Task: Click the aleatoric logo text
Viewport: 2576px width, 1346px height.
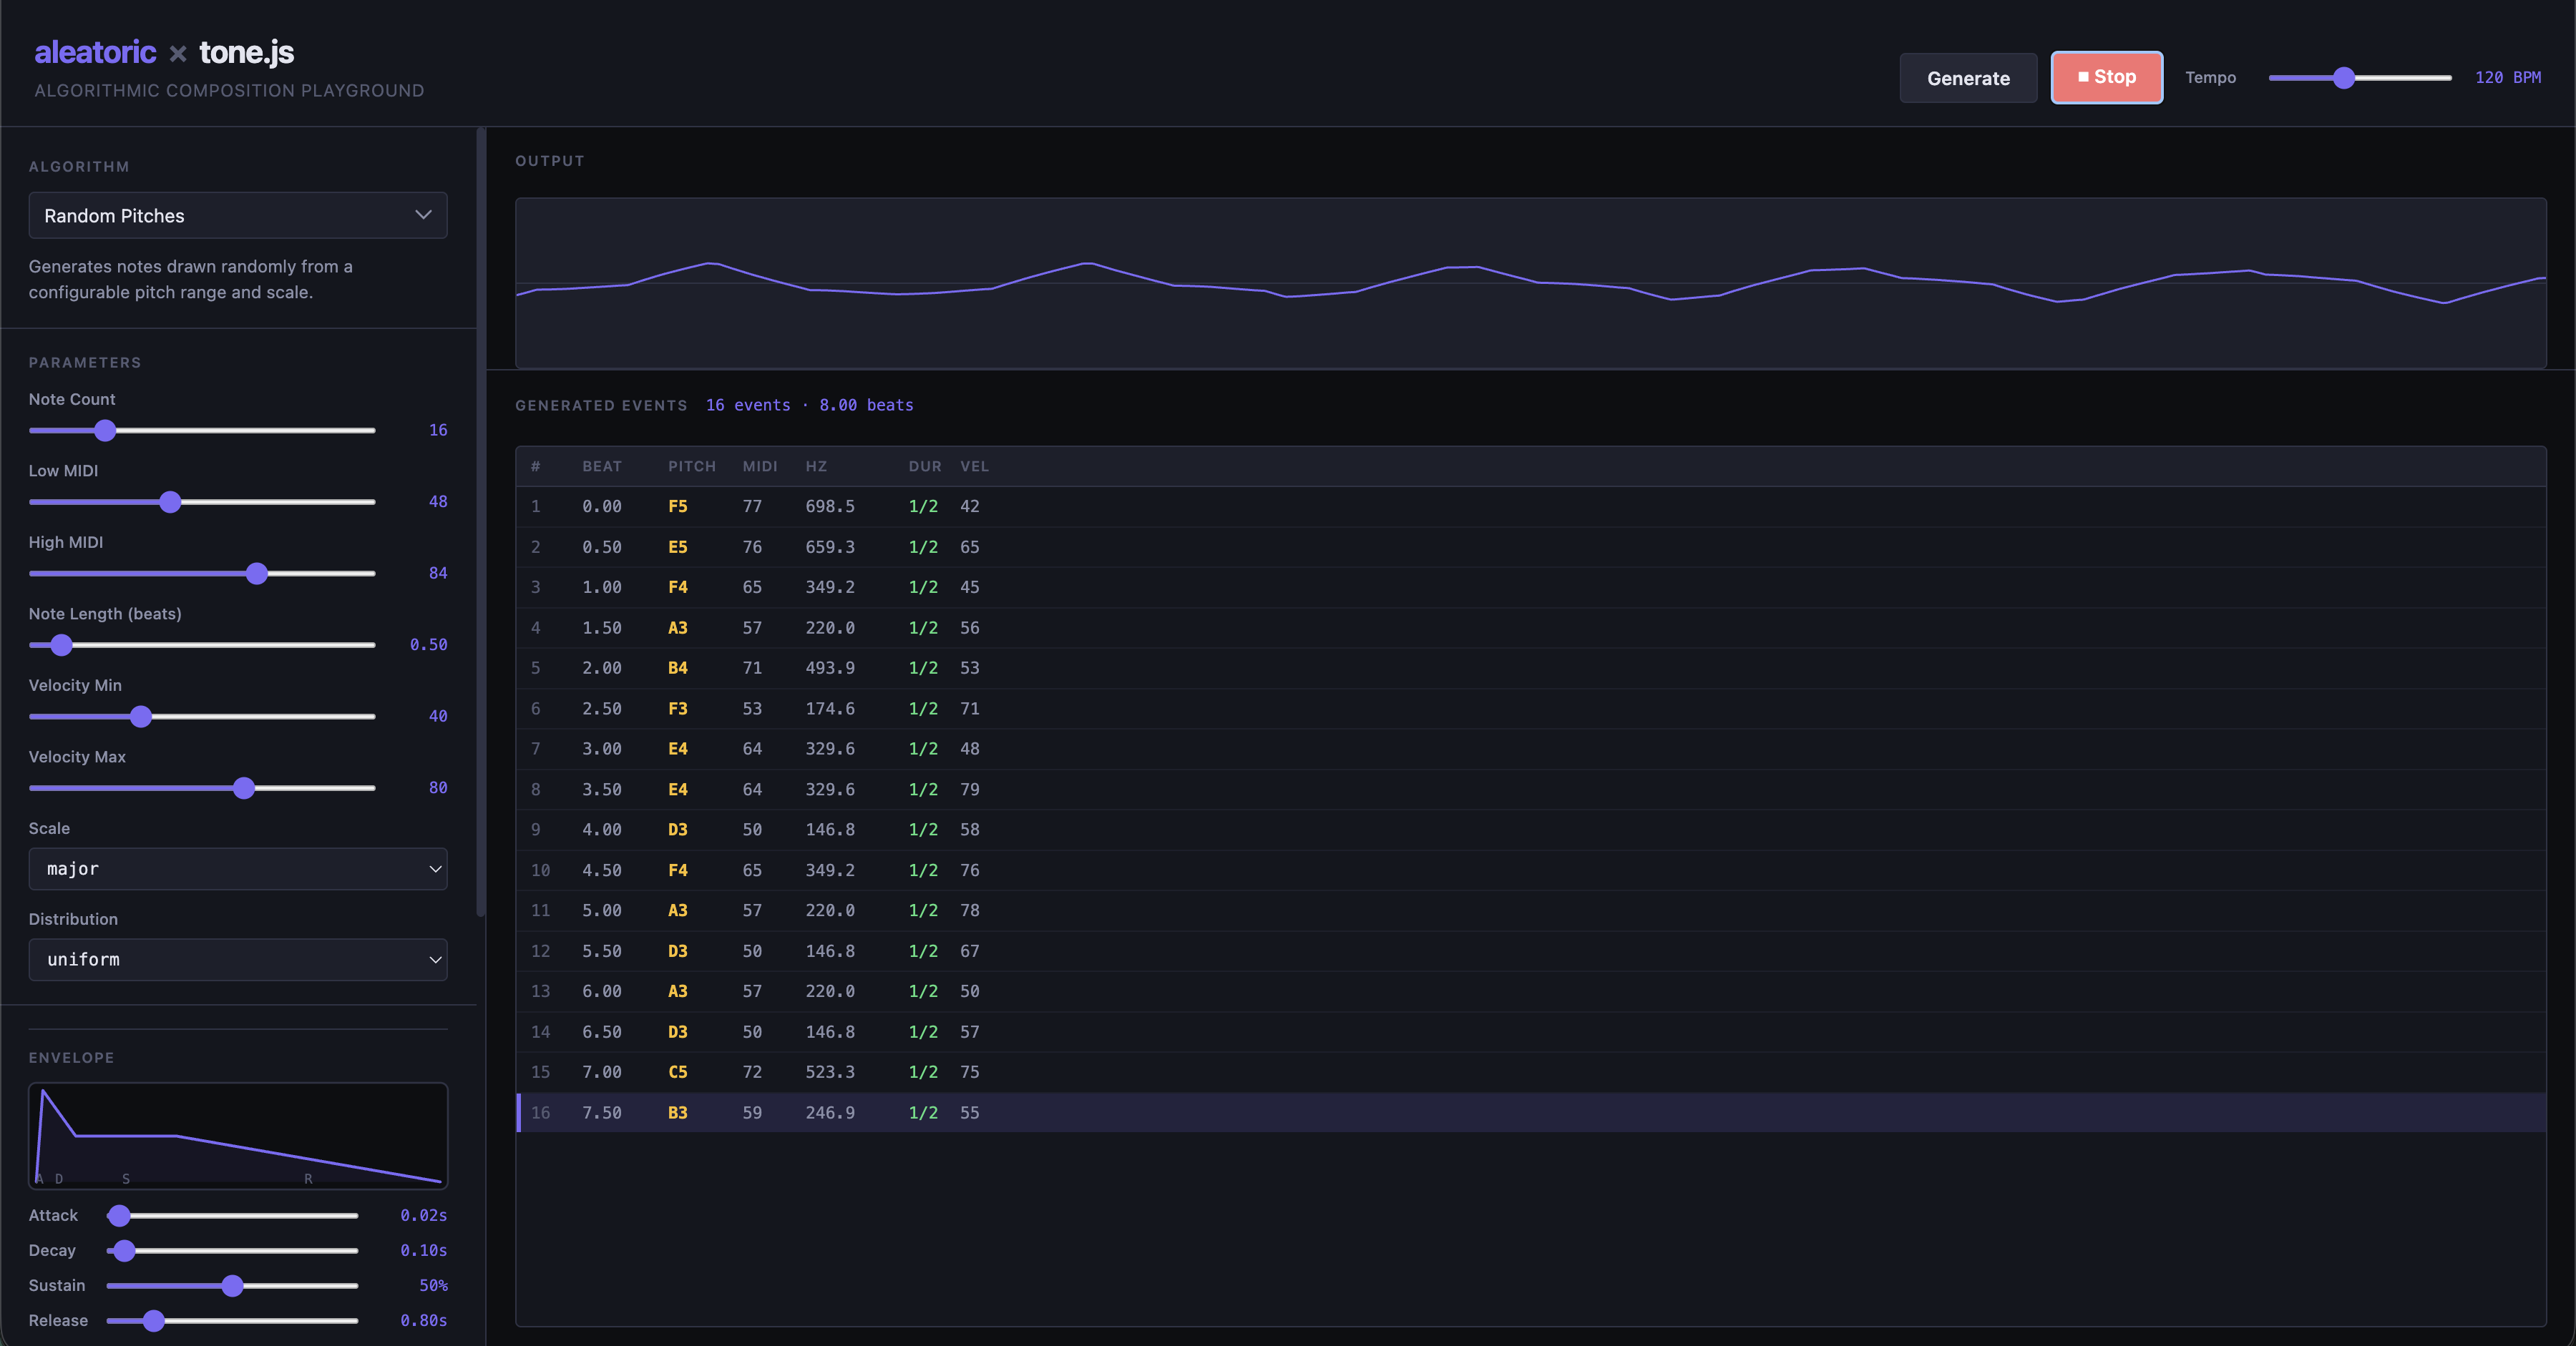Action: click(x=95, y=52)
